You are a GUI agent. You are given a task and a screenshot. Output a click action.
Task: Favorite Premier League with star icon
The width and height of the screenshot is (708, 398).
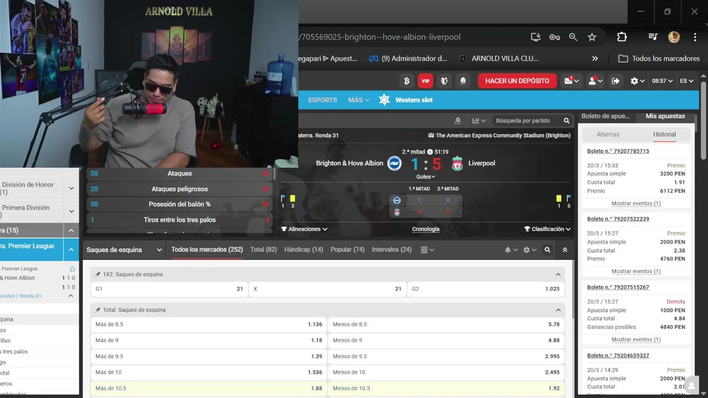pyautogui.click(x=72, y=269)
